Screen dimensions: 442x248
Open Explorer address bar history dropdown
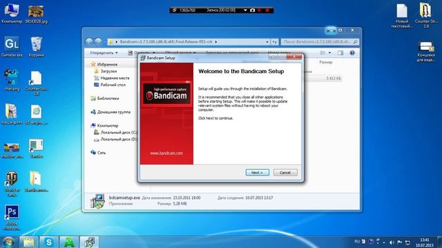click(x=267, y=41)
